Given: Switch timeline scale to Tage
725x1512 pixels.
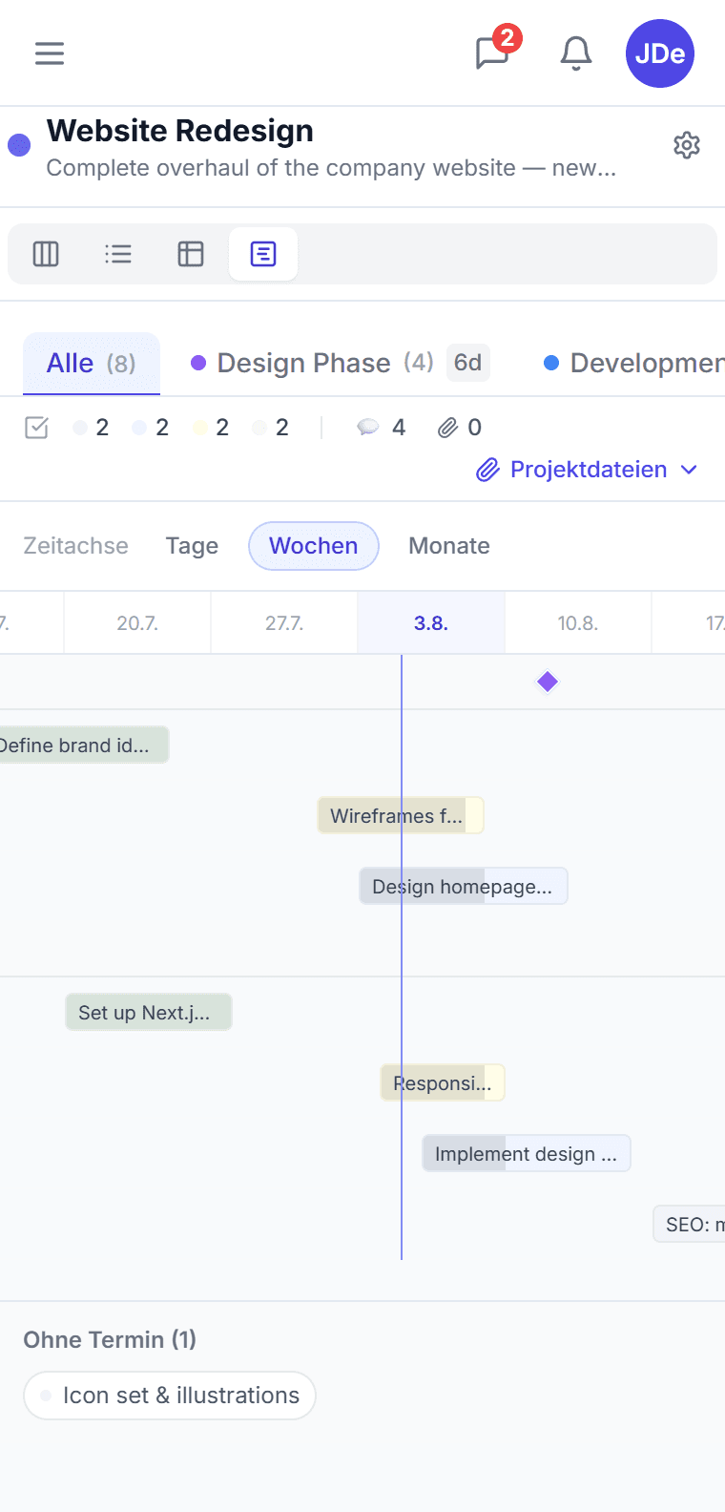Looking at the screenshot, I should tap(192, 546).
